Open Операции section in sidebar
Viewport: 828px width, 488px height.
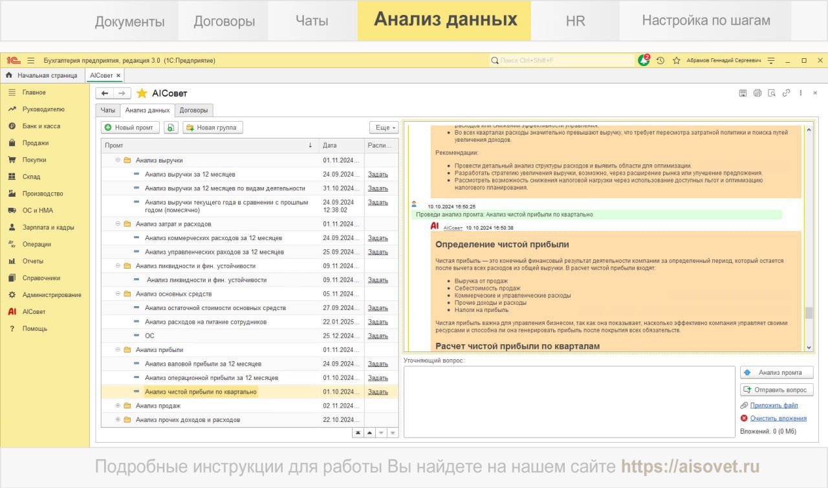click(36, 244)
